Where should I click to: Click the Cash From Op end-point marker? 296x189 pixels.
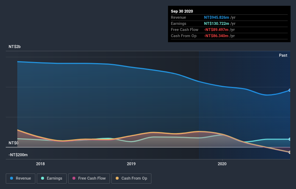[x=290, y=152]
